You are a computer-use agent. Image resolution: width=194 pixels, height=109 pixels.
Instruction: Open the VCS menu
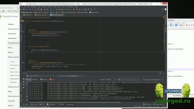[67, 7]
